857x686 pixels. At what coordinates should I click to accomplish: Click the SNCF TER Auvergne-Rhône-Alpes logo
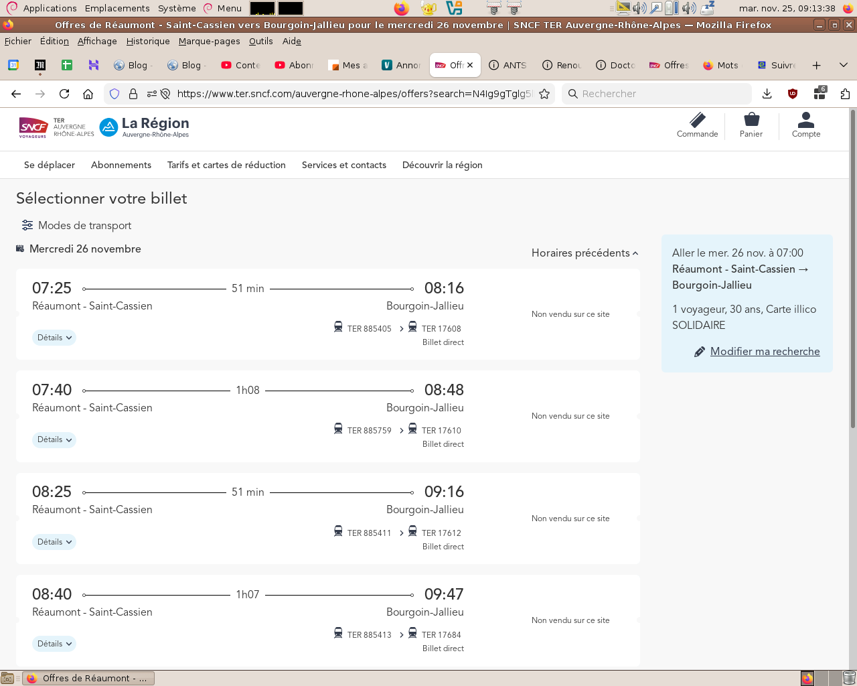(x=56, y=127)
